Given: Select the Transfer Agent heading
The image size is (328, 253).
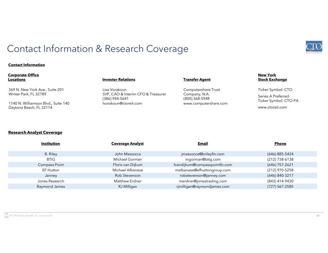Looking at the screenshot, I should (197, 80).
